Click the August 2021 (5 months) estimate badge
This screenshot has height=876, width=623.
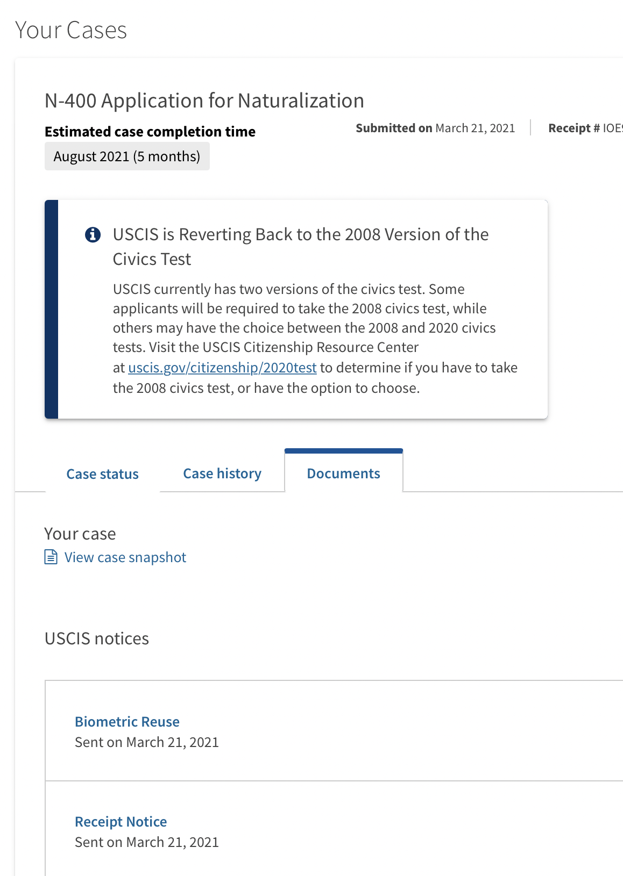pyautogui.click(x=127, y=156)
